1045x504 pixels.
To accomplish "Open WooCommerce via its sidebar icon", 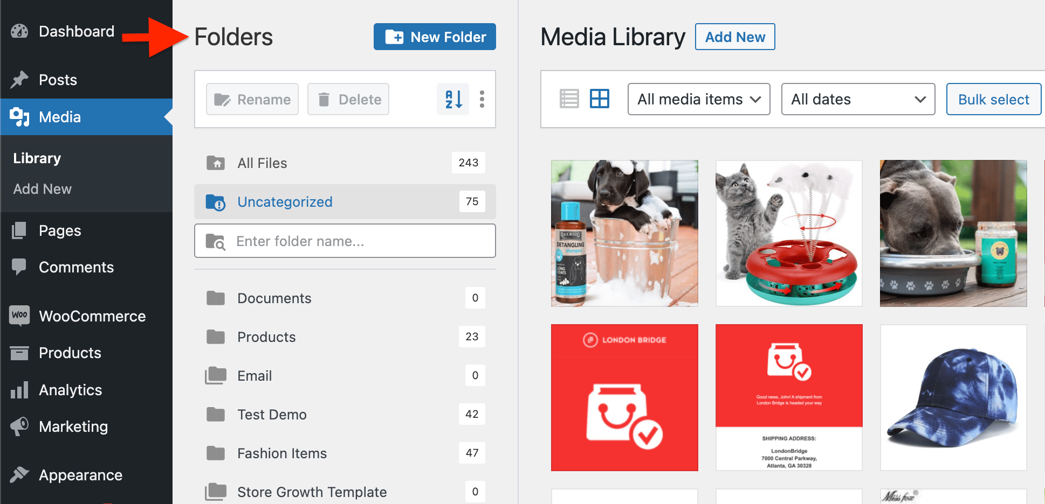I will point(19,316).
